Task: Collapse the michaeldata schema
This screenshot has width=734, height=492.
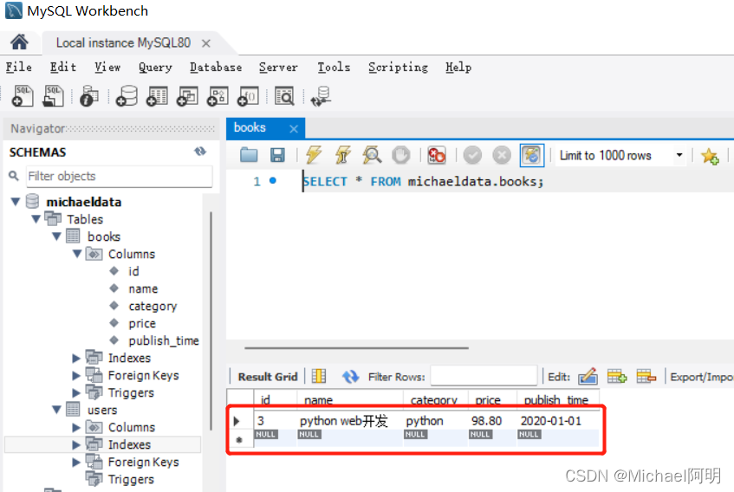Action: 16,202
